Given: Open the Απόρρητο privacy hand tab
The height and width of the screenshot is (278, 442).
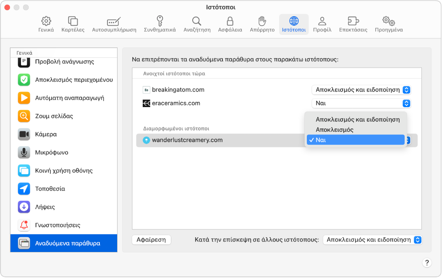Looking at the screenshot, I should (x=262, y=24).
